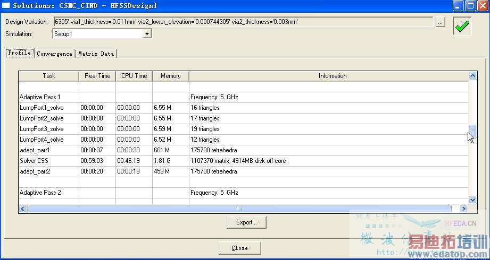Click the 00:59:03 real time cell
This screenshot has height=260, width=490.
97,161
